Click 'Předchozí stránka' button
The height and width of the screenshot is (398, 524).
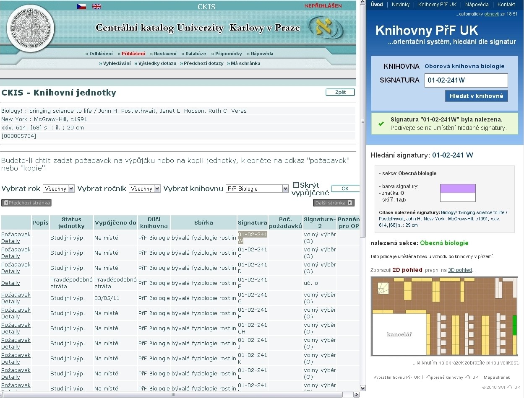pos(26,203)
